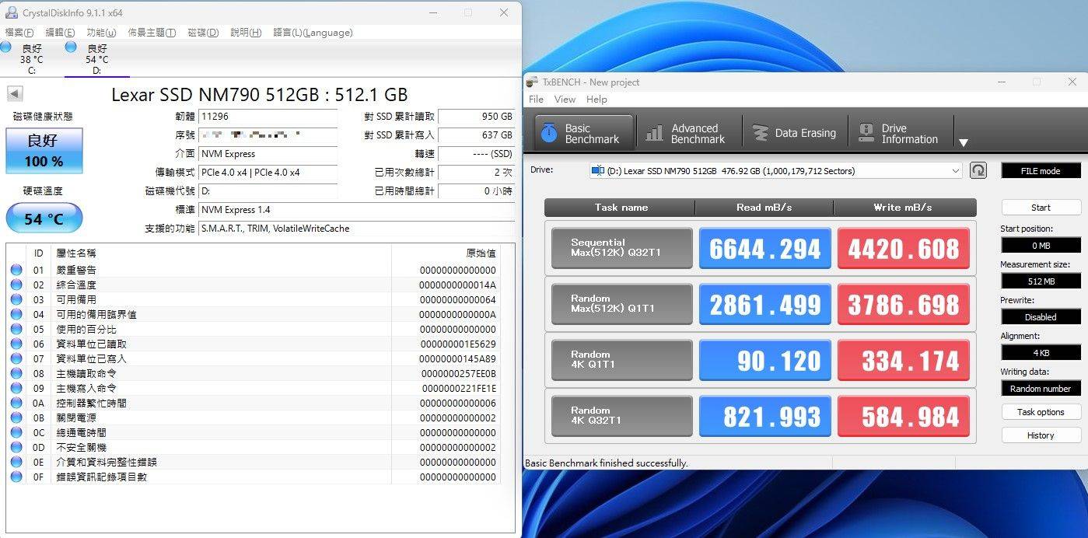The width and height of the screenshot is (1088, 538).
Task: Click the sequential write result 4420.608
Action: [904, 248]
